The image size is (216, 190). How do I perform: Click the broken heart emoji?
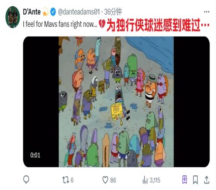pyautogui.click(x=102, y=24)
